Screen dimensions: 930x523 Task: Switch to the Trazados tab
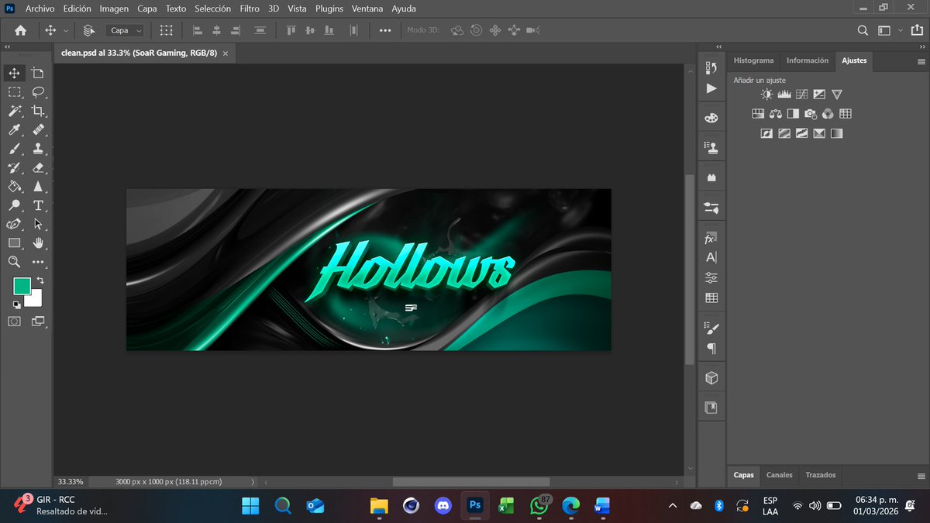pos(820,475)
